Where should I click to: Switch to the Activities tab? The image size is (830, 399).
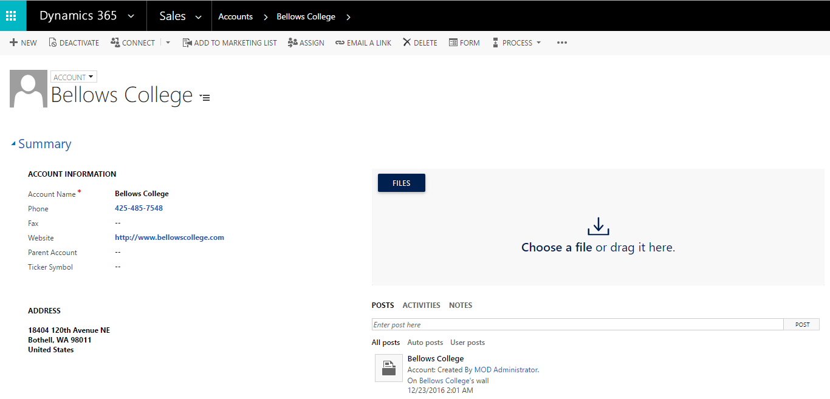click(x=421, y=305)
